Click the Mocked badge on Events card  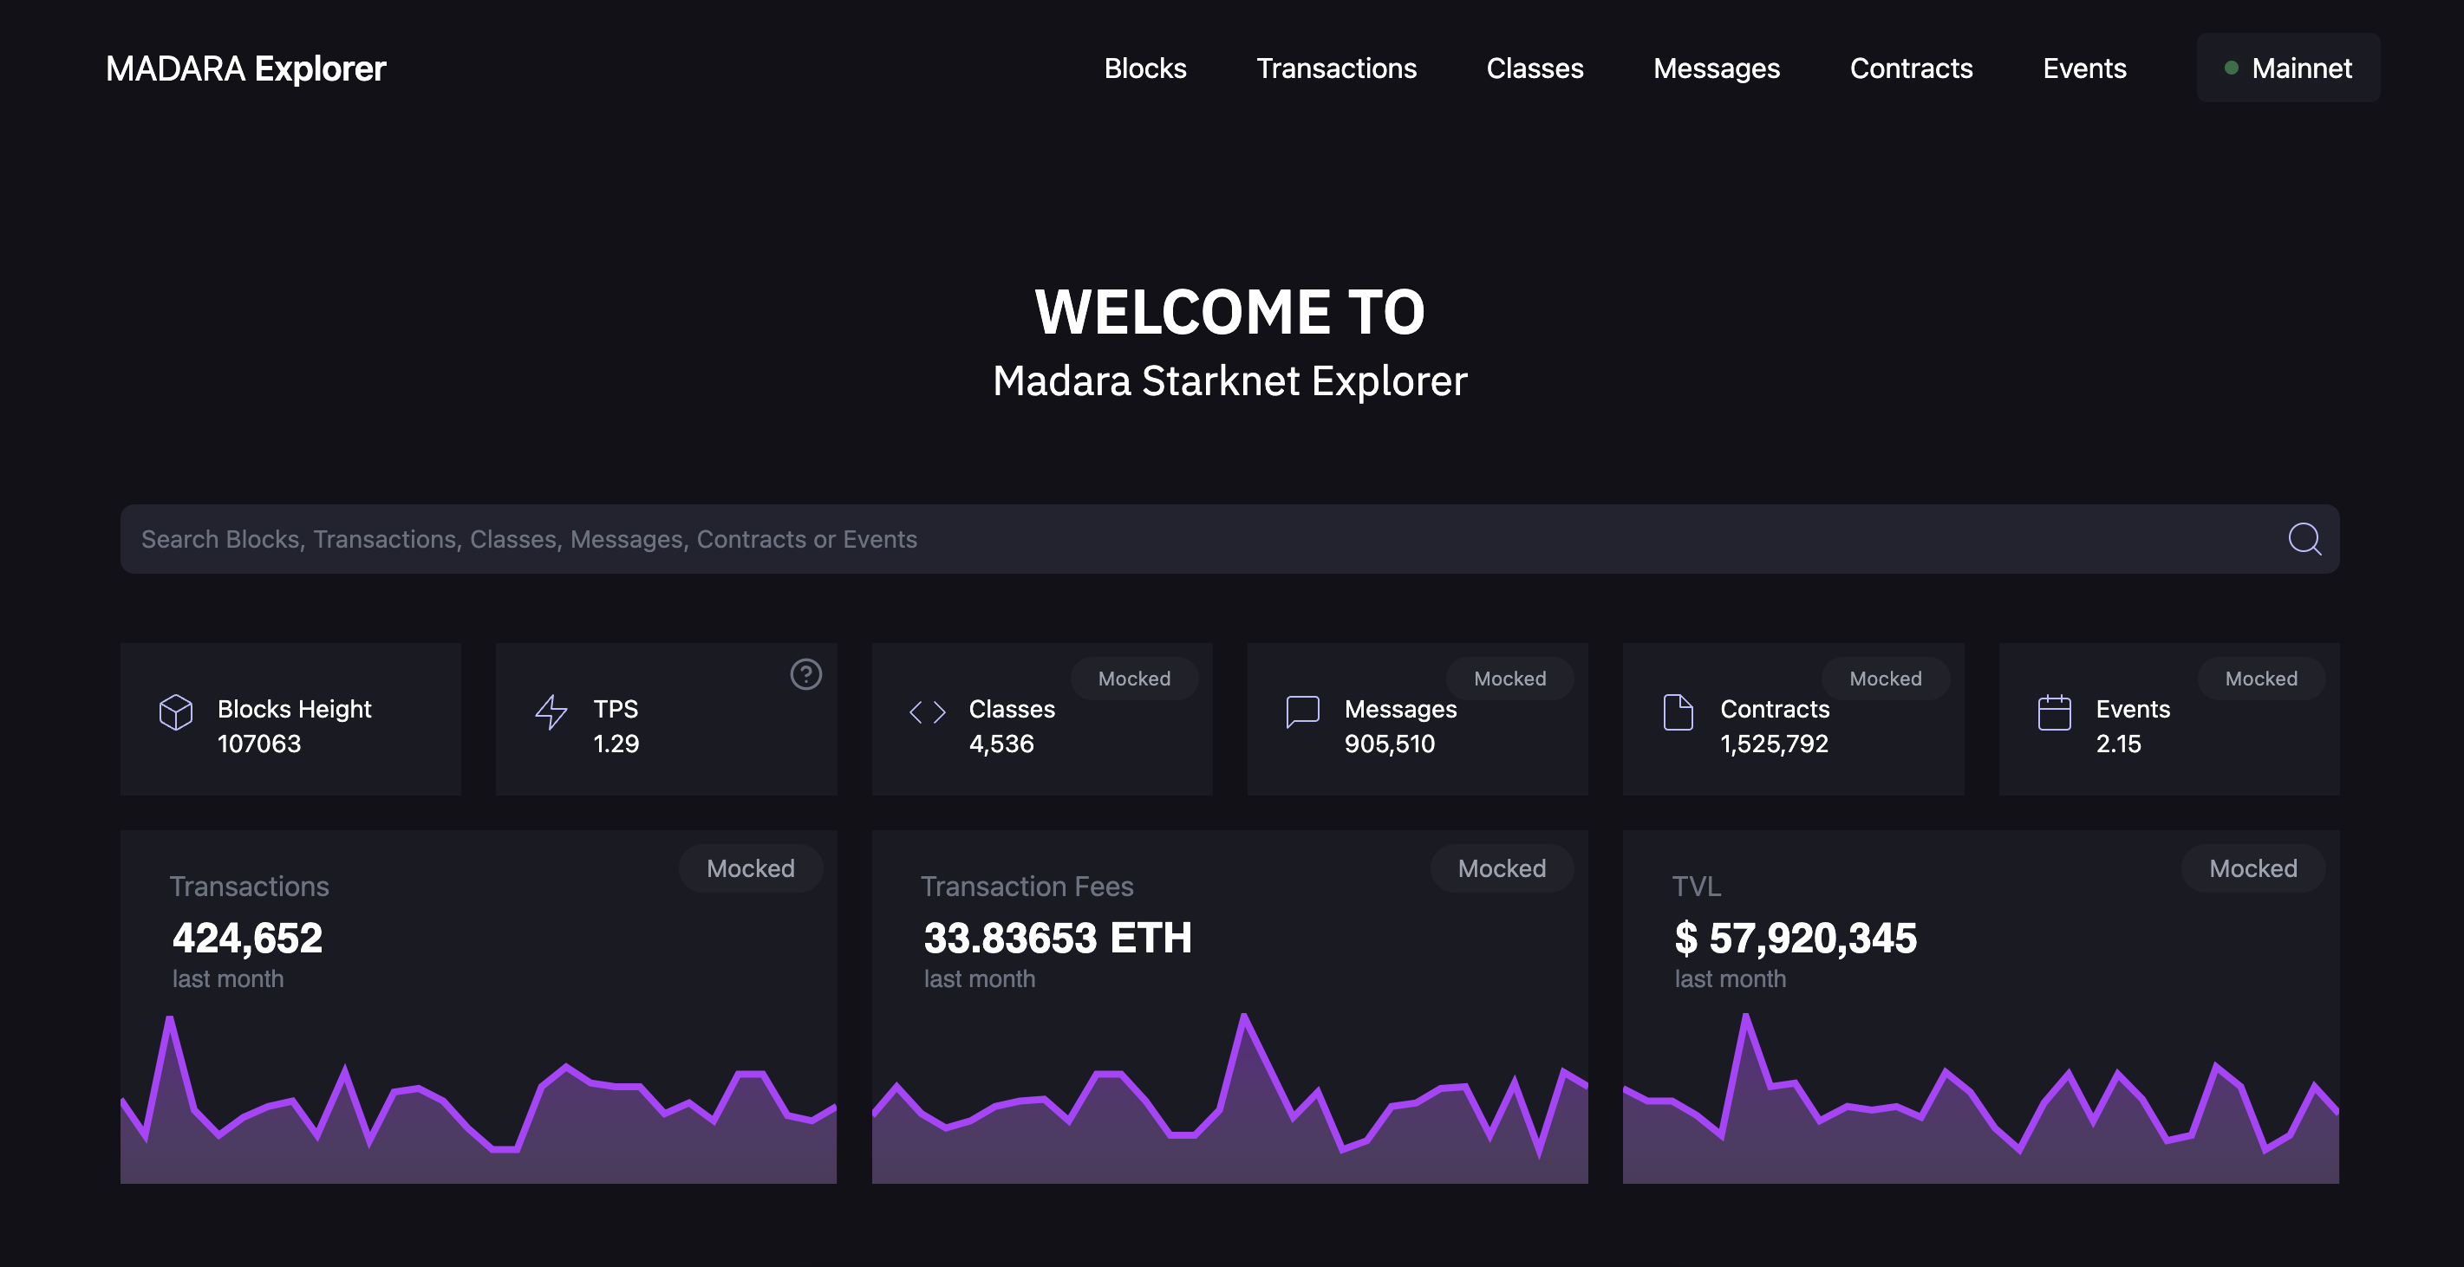2261,678
